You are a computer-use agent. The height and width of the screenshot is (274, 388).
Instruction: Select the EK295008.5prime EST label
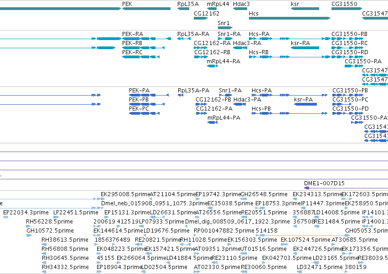[125, 194]
